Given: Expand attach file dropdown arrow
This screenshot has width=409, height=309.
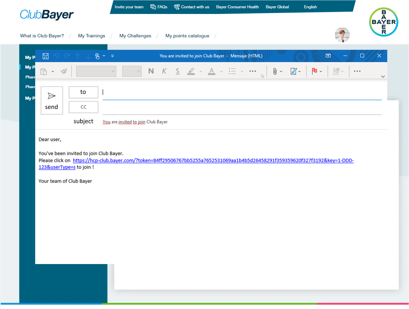Looking at the screenshot, I should (x=281, y=72).
